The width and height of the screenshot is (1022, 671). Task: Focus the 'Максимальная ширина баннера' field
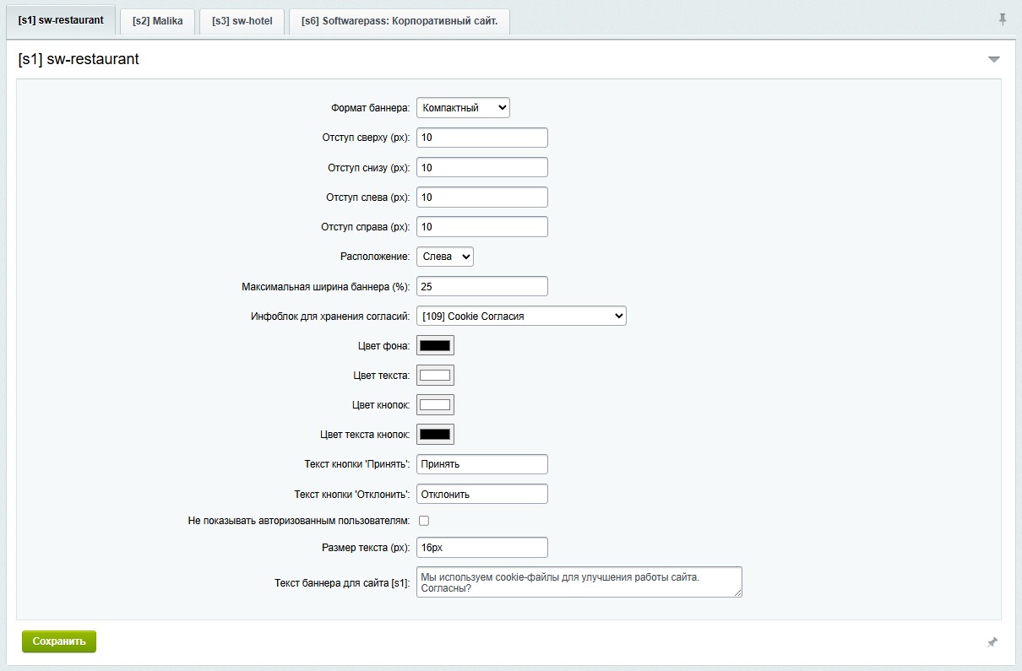click(x=481, y=286)
